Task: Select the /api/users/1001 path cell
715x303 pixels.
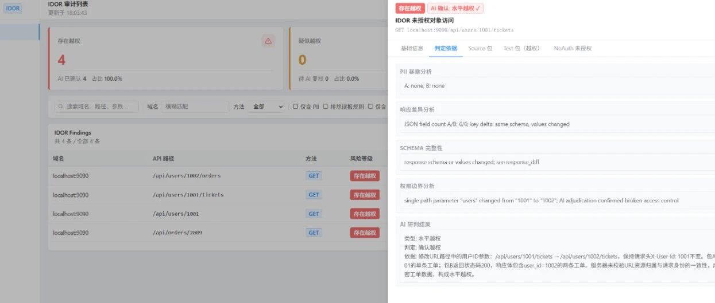Action: point(176,214)
